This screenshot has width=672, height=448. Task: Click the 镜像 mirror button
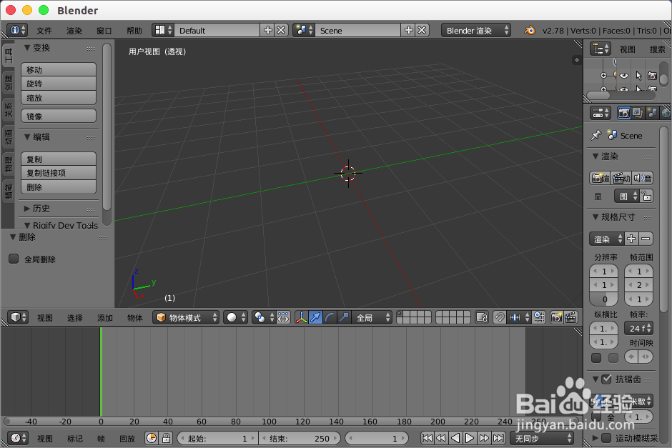pos(58,115)
